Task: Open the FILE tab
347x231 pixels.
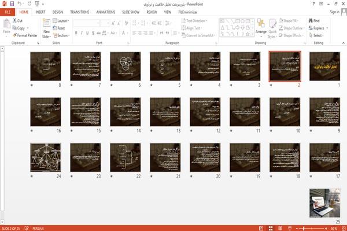Action: [x=8, y=12]
